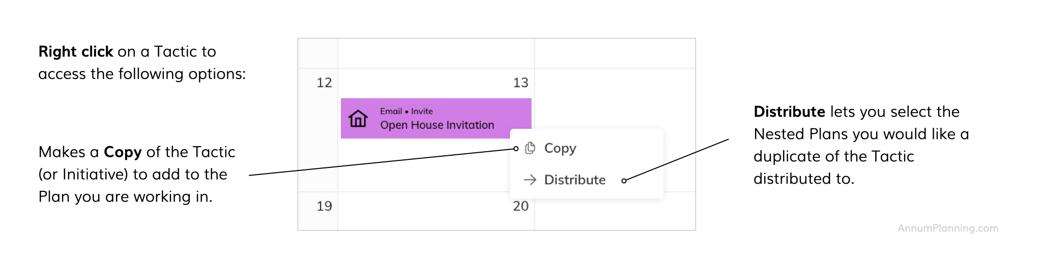The image size is (1042, 272).
Task: Click the house icon on the tactic
Action: point(358,119)
